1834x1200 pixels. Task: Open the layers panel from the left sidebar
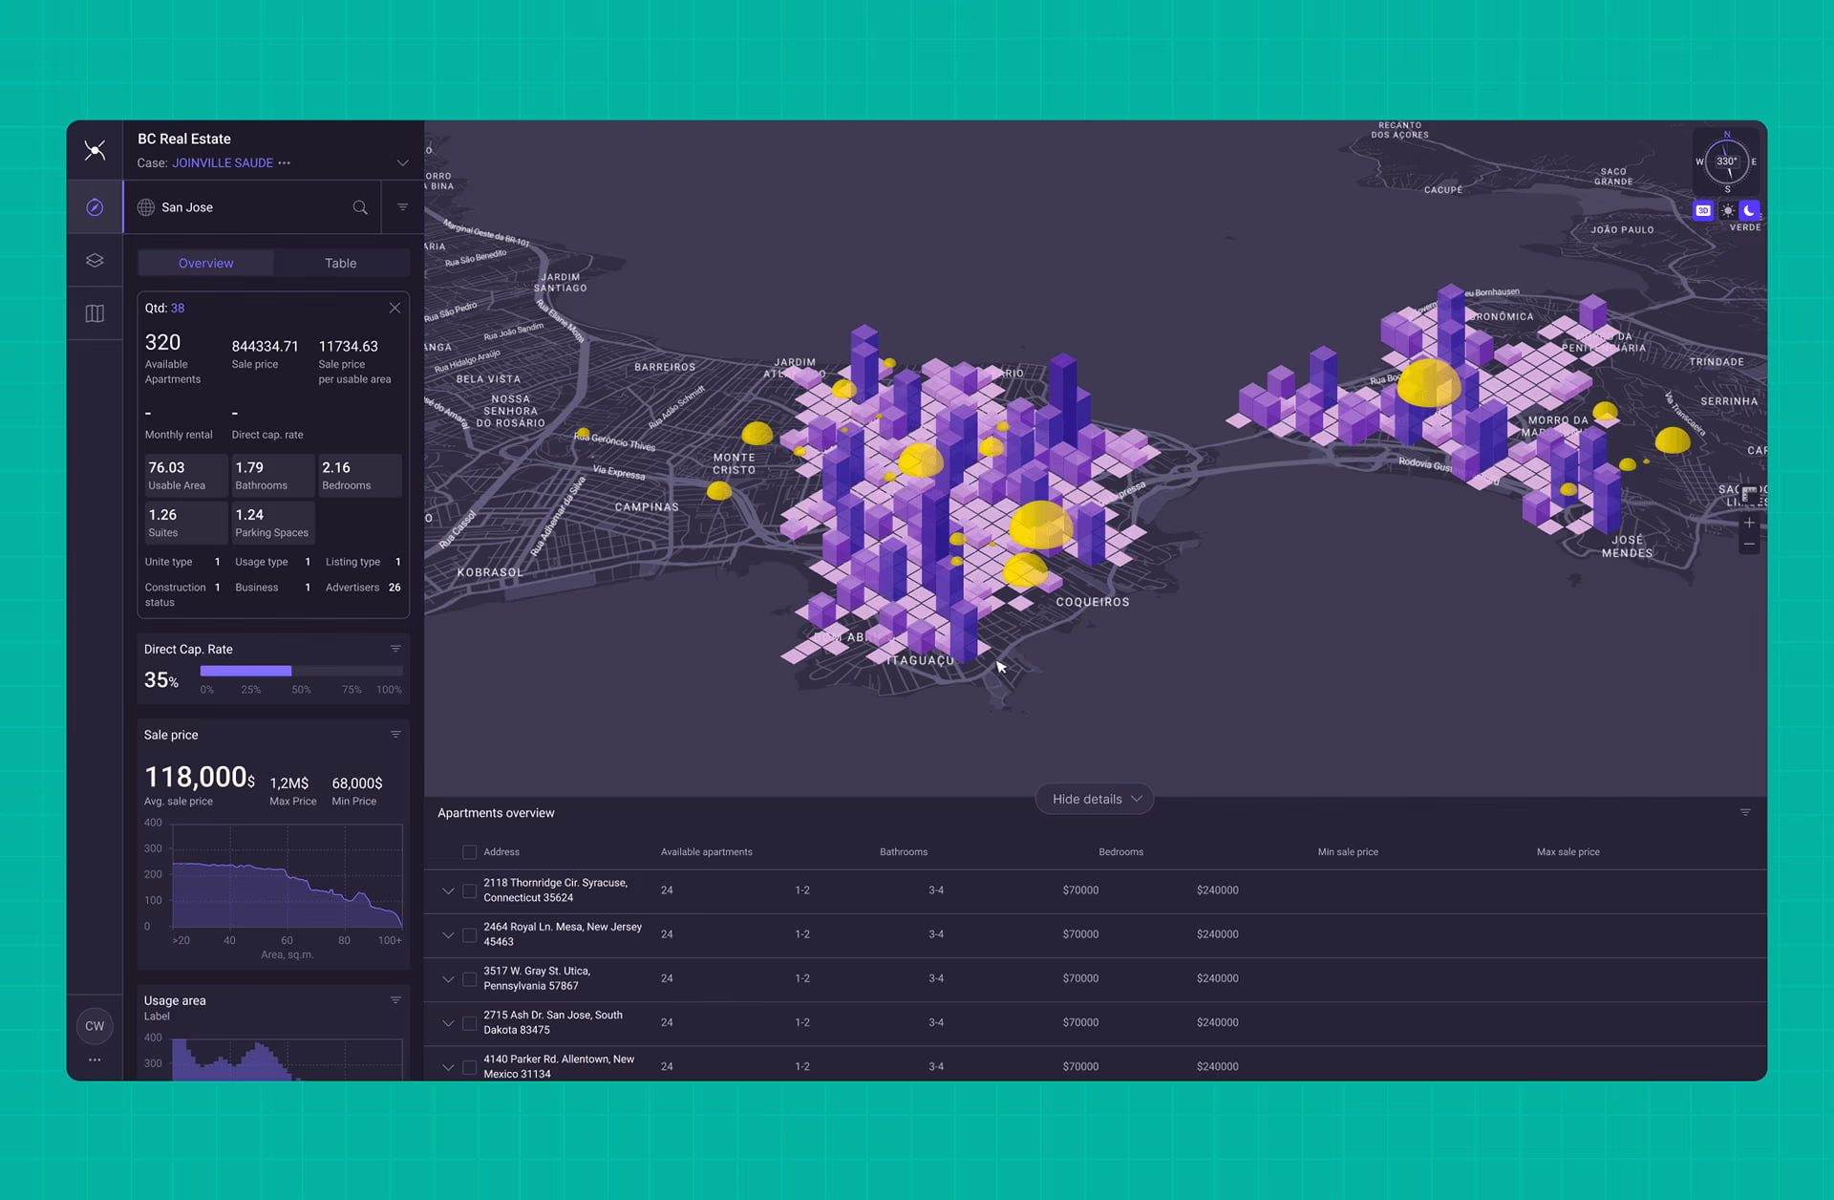pos(95,259)
